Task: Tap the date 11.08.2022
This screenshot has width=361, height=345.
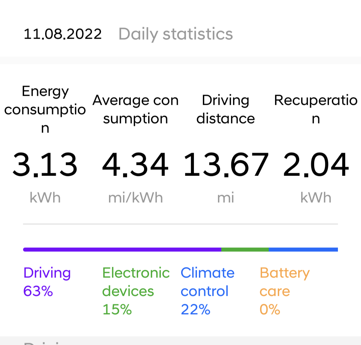Action: click(63, 34)
